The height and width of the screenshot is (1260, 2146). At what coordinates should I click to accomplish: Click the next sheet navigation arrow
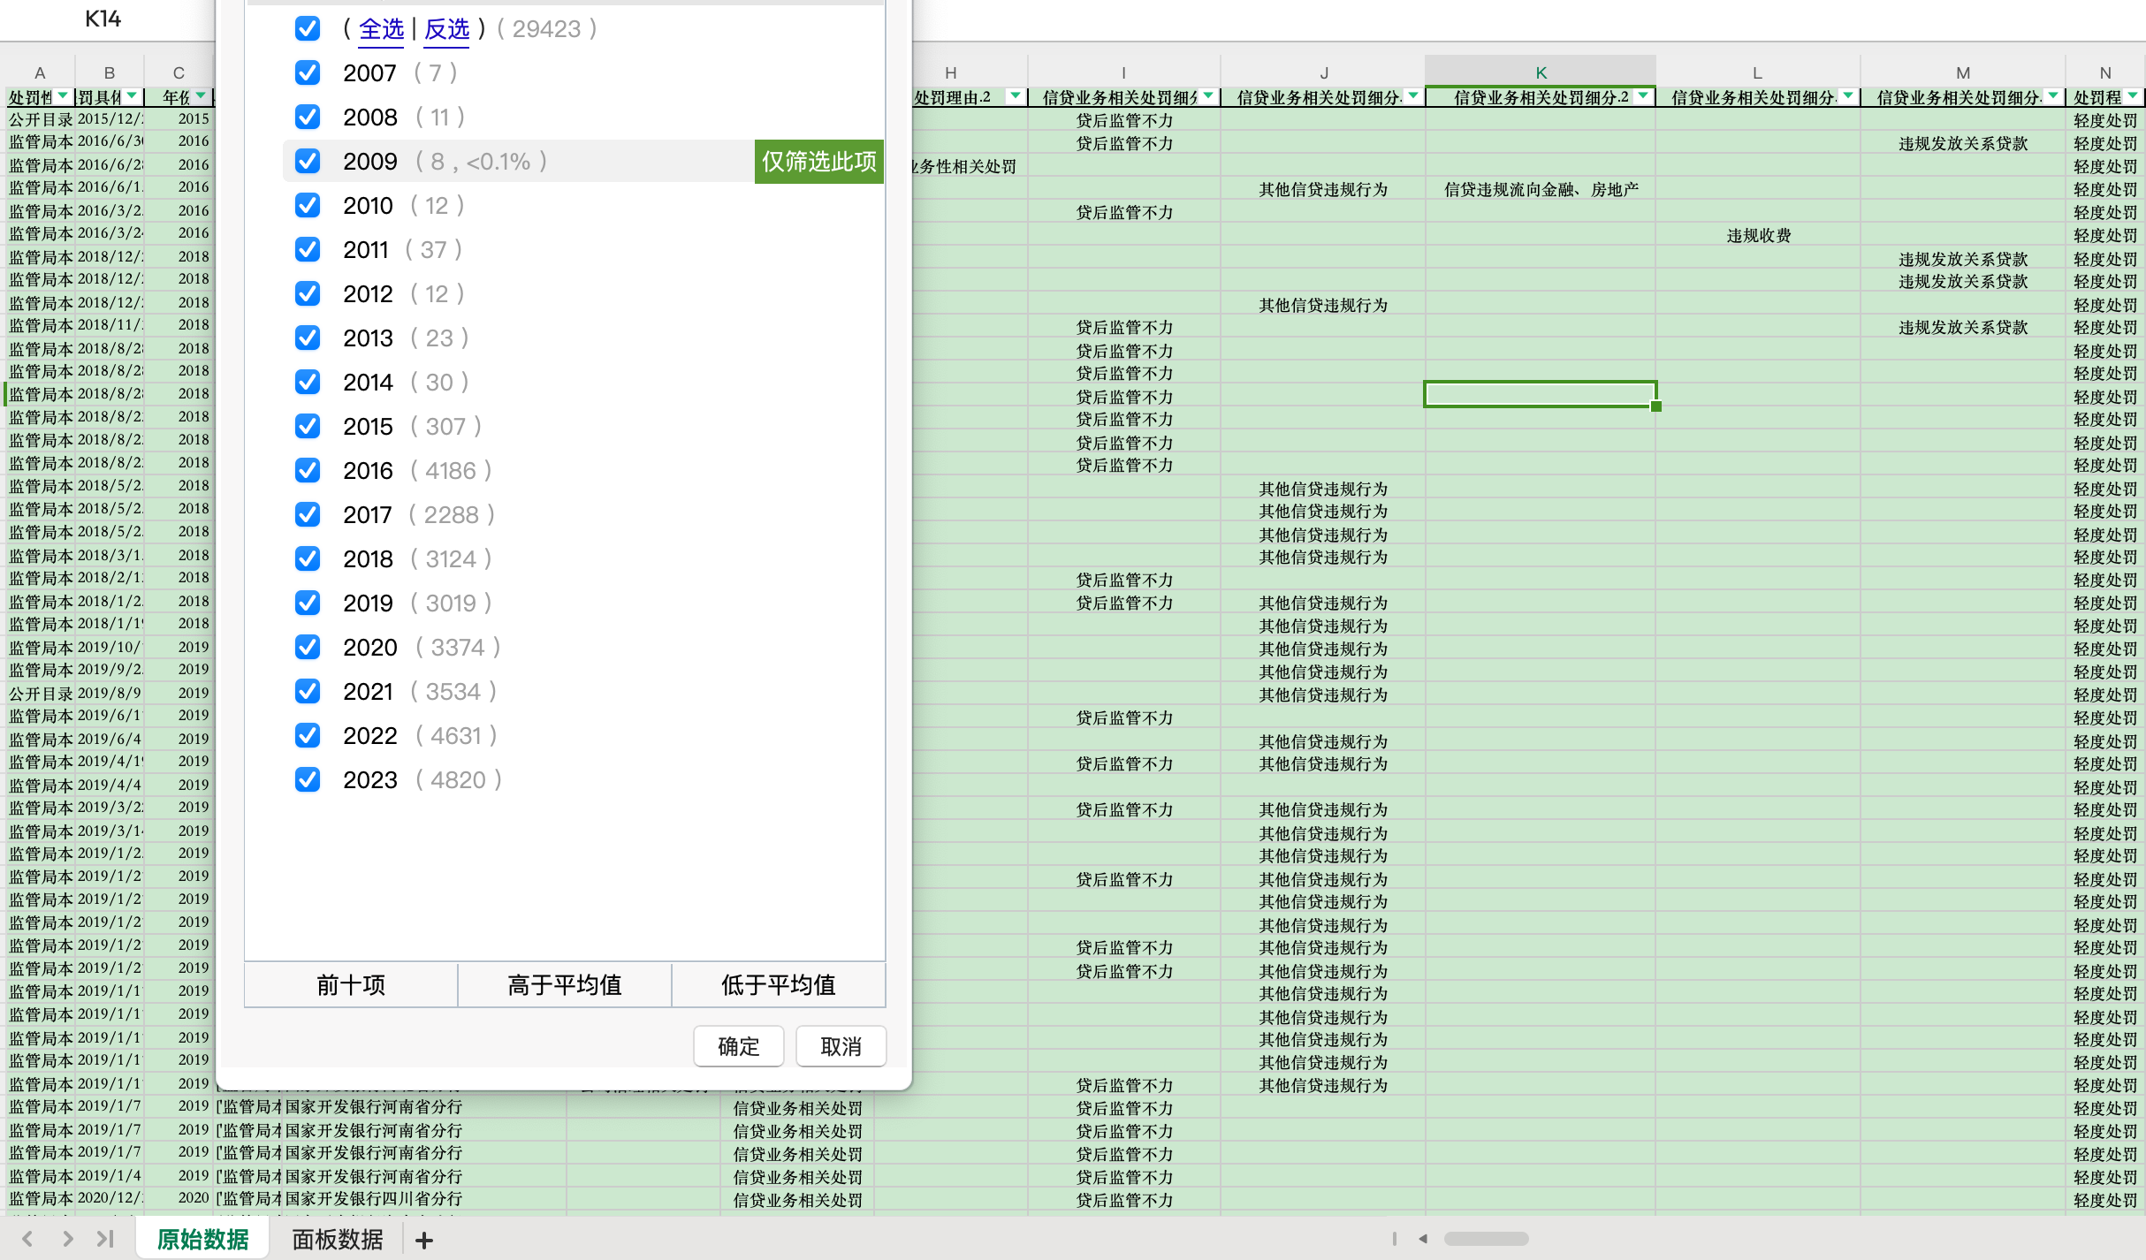click(67, 1239)
